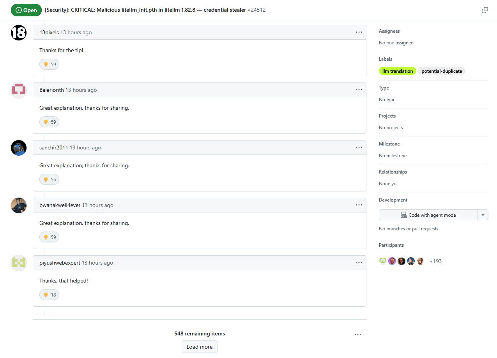View piyushwebexpert avatar profile
The height and width of the screenshot is (358, 497).
coord(19,263)
